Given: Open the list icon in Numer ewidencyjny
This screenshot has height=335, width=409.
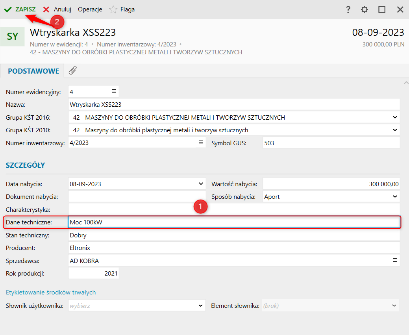Looking at the screenshot, I should coord(114,91).
